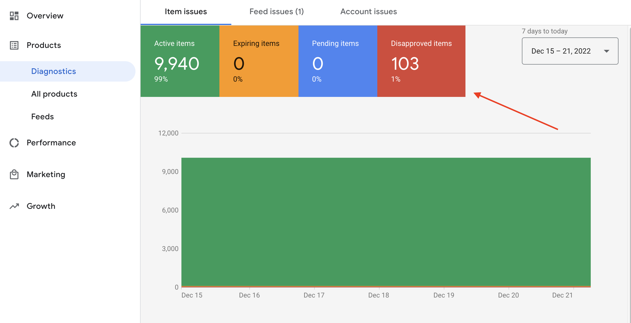Click the 12,000 y-axis label
This screenshot has width=631, height=323.
click(x=168, y=133)
